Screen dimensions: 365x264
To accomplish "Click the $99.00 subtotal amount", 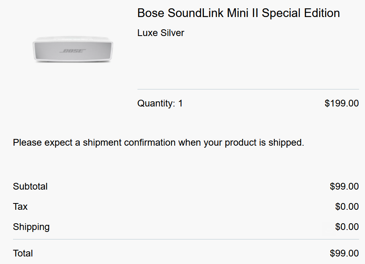I will pyautogui.click(x=344, y=186).
